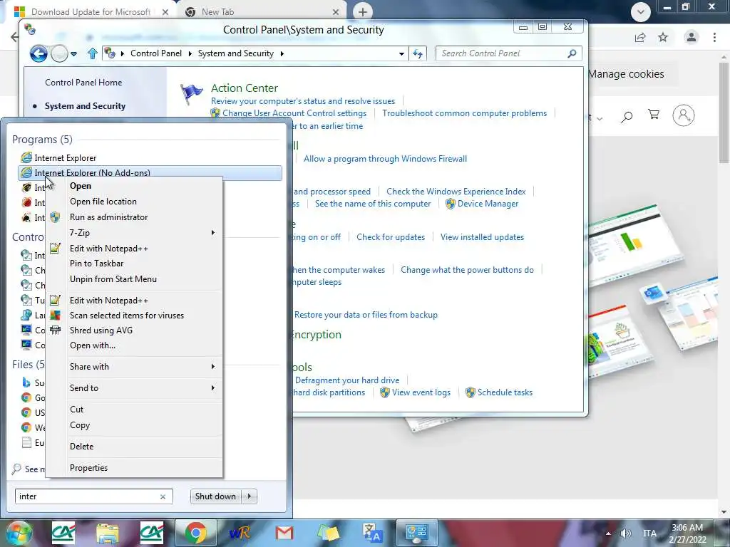
Task: Click the Shut down button
Action: point(215,496)
